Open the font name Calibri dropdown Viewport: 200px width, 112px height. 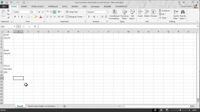(30, 12)
